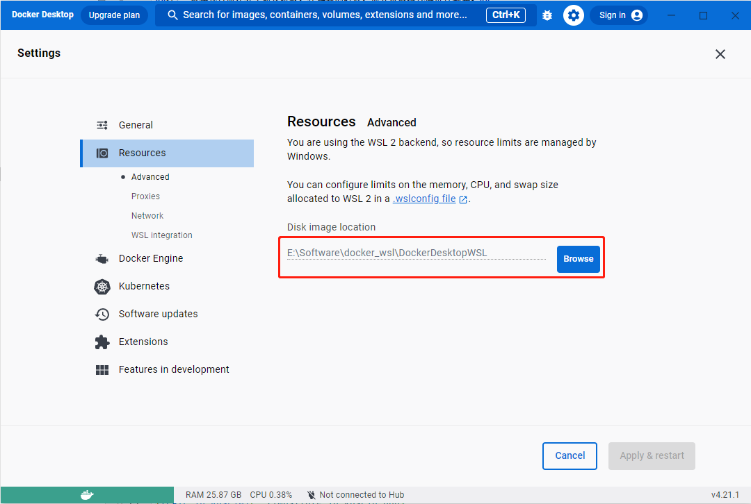Click the Disk image location path field
The width and height of the screenshot is (751, 504).
(x=416, y=253)
